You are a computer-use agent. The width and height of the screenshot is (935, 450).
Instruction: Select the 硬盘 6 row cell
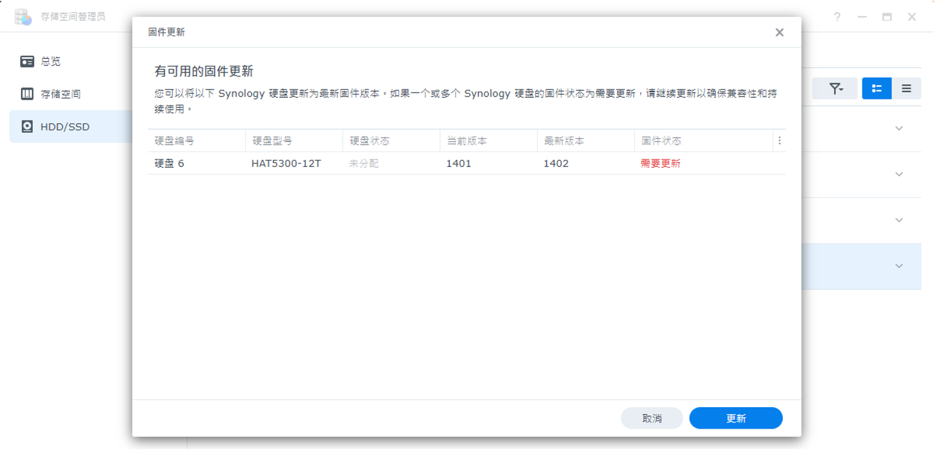coord(169,163)
